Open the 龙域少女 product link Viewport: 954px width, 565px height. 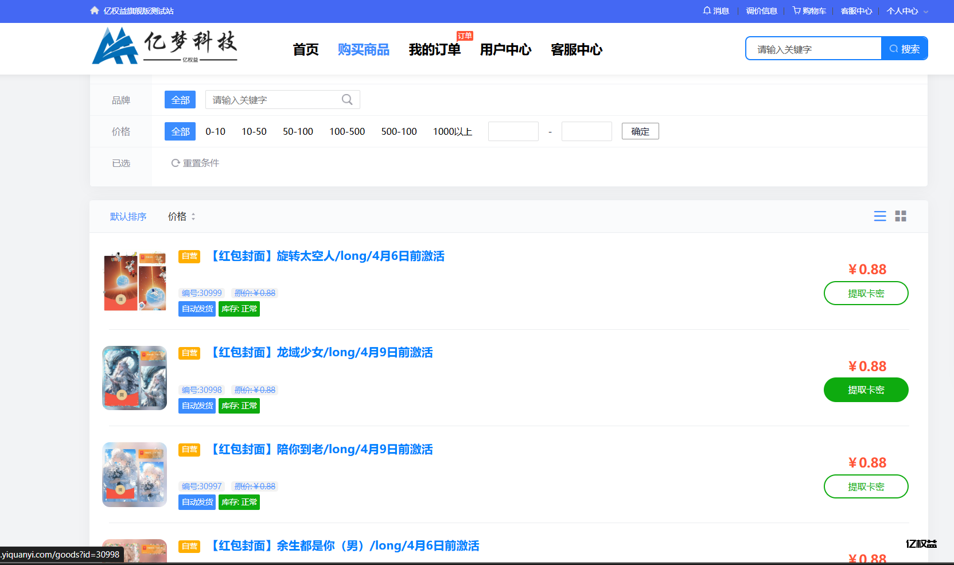pos(322,352)
